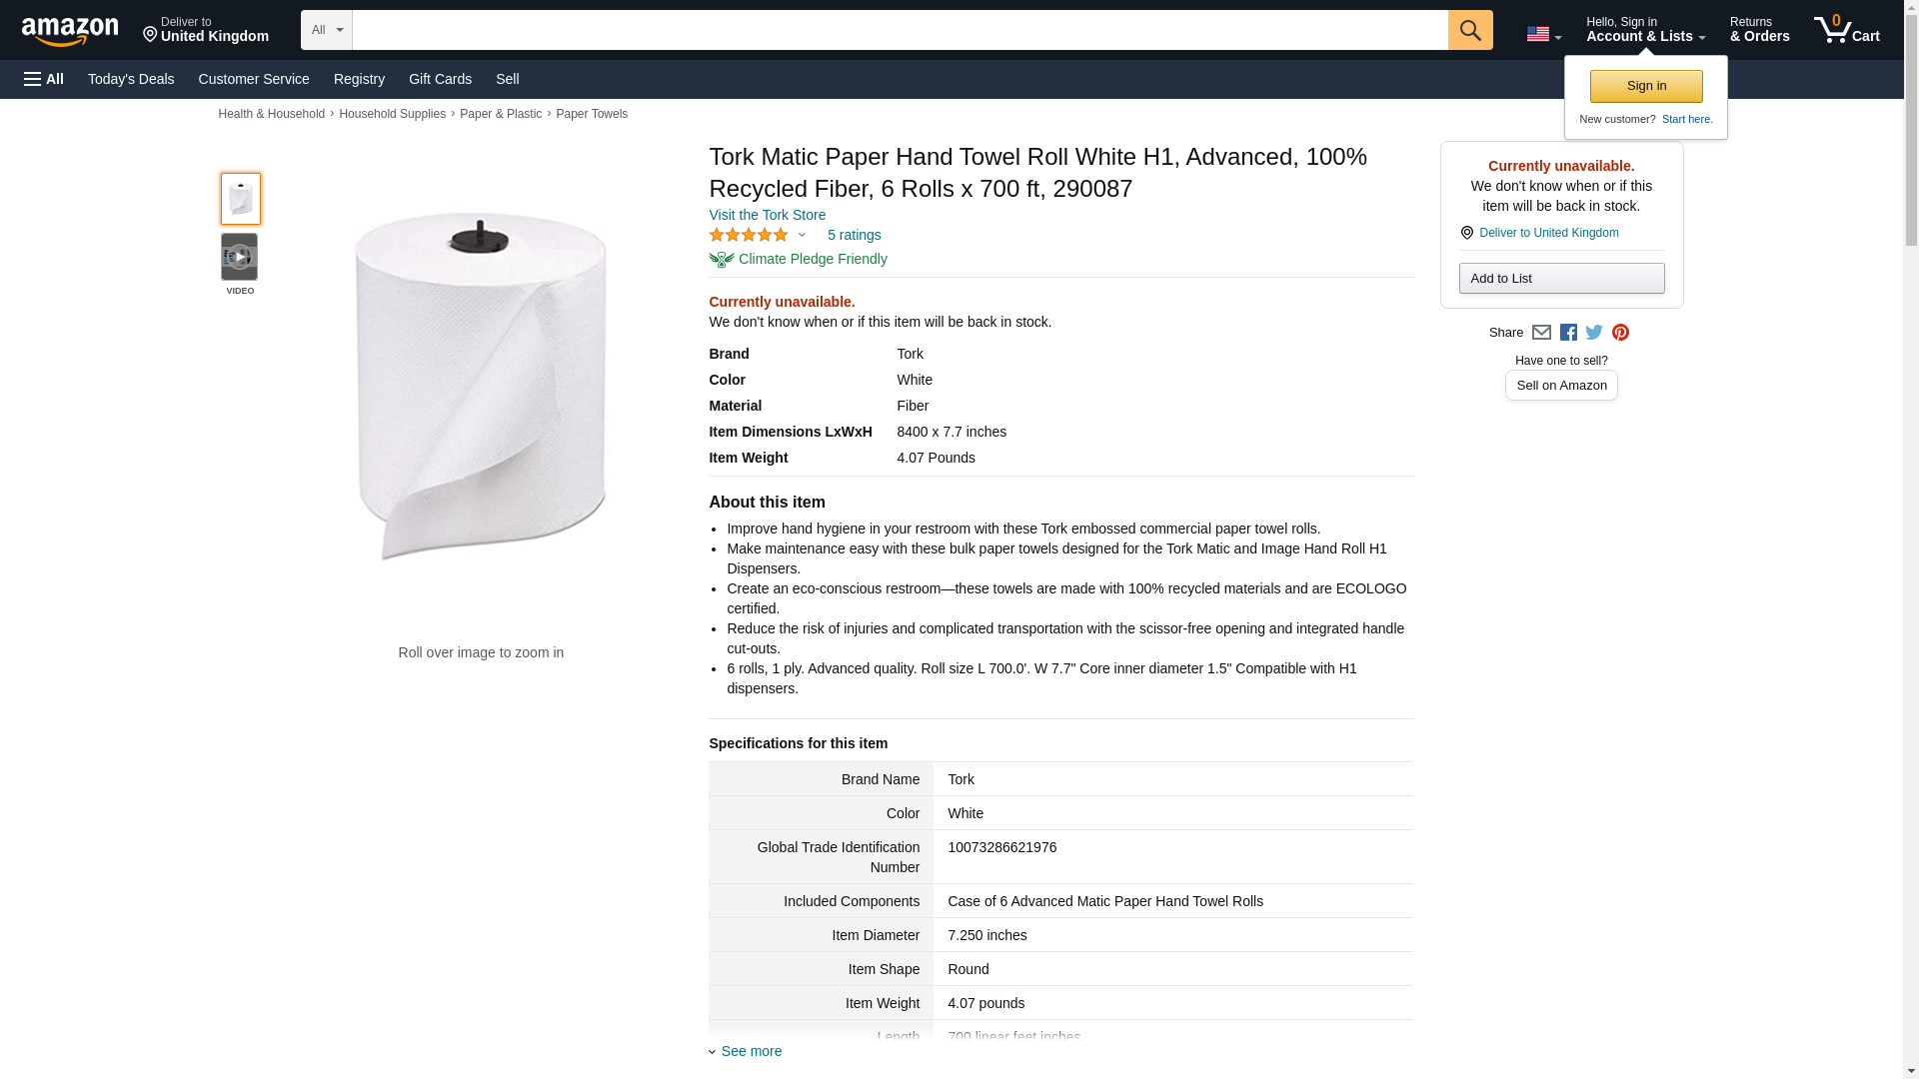
Task: Open Today's Deals menu item
Action: [x=131, y=79]
